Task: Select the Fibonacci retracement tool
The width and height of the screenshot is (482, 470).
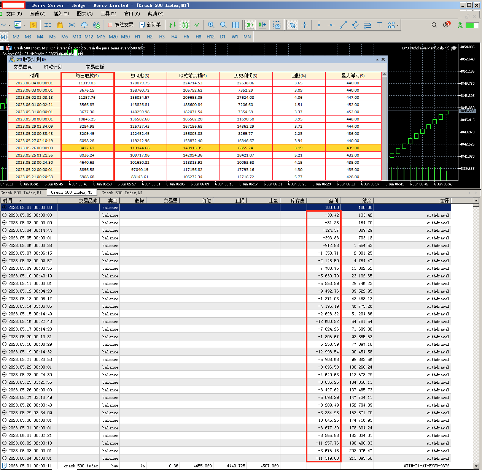Action: coord(367,25)
